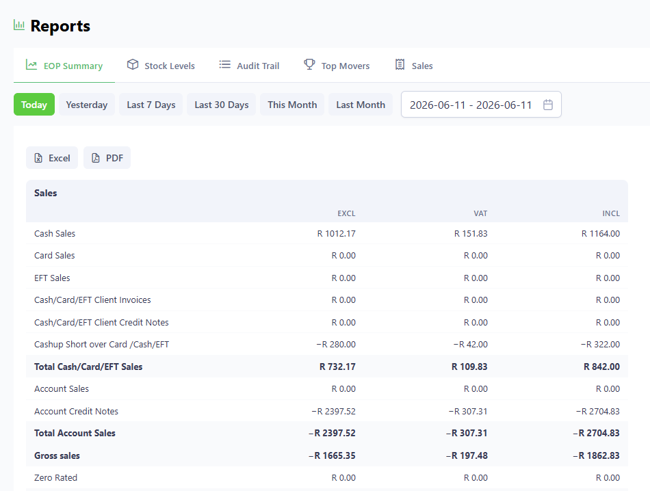The width and height of the screenshot is (650, 491).
Task: Click the VAT column header
Action: 480,213
